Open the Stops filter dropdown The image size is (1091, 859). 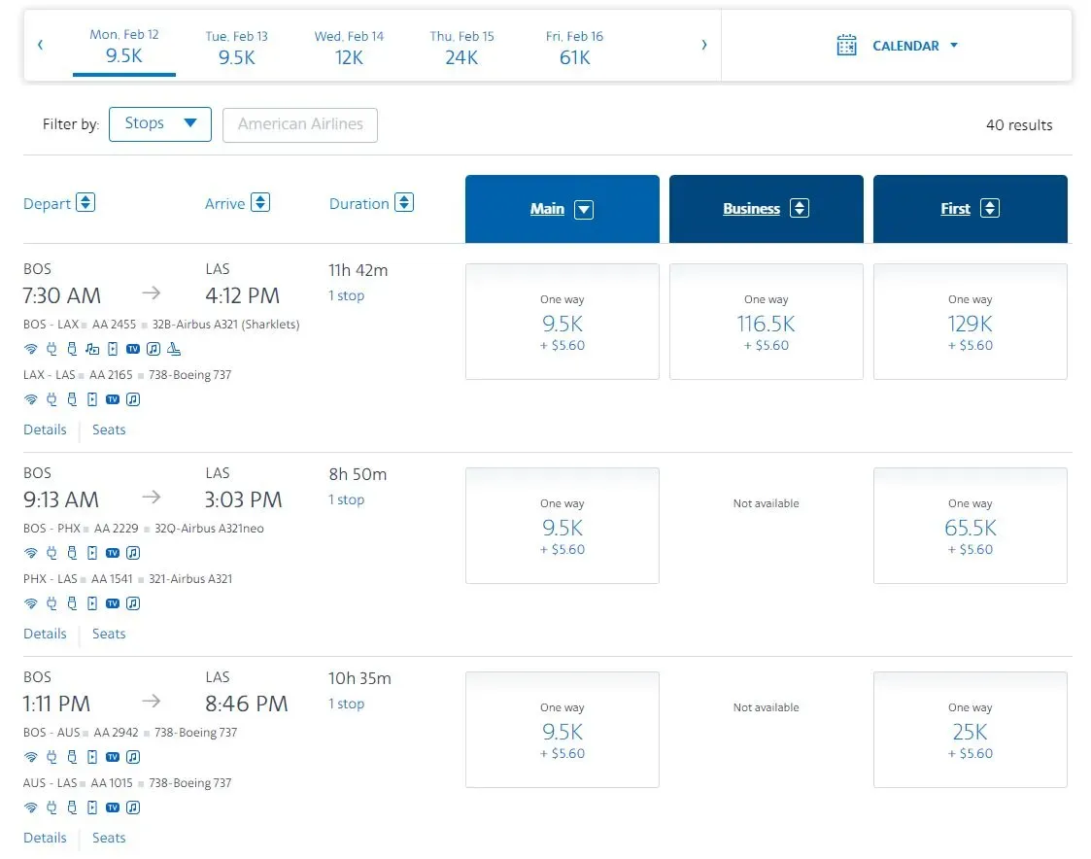click(x=160, y=124)
